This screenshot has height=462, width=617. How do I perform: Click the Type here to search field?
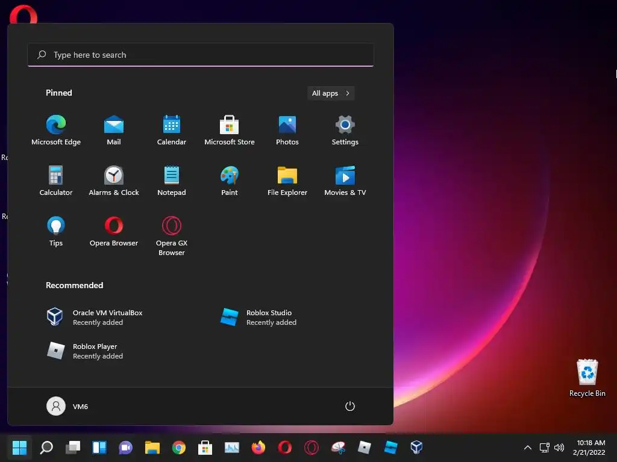[x=201, y=55]
